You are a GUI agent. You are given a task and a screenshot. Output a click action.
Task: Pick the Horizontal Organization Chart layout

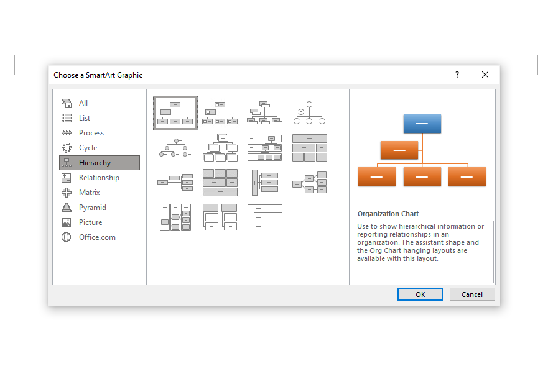point(175,183)
